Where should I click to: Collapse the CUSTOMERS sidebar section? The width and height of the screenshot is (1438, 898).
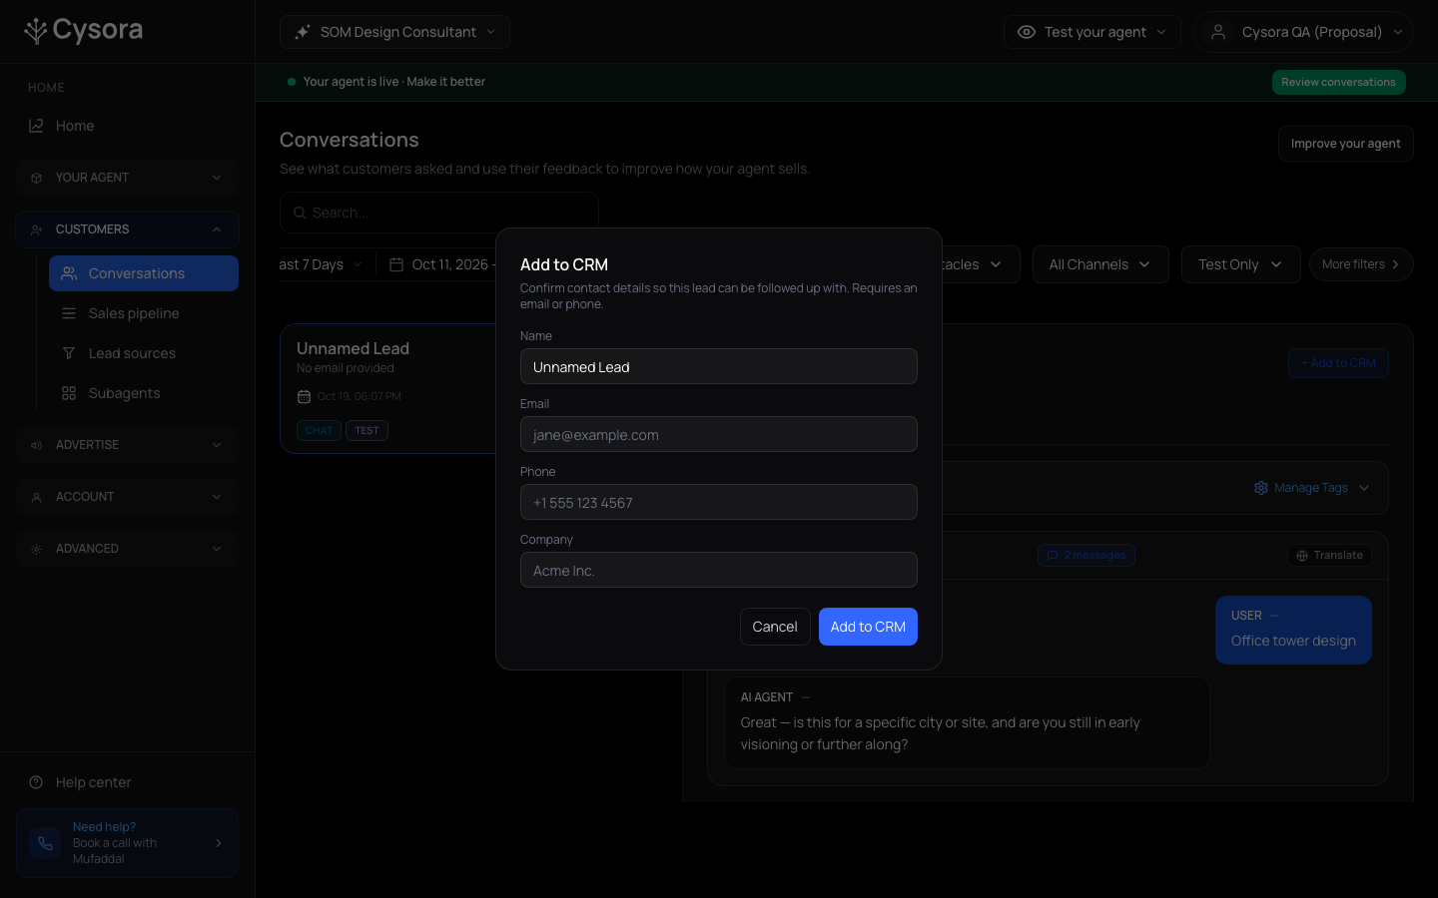(127, 229)
